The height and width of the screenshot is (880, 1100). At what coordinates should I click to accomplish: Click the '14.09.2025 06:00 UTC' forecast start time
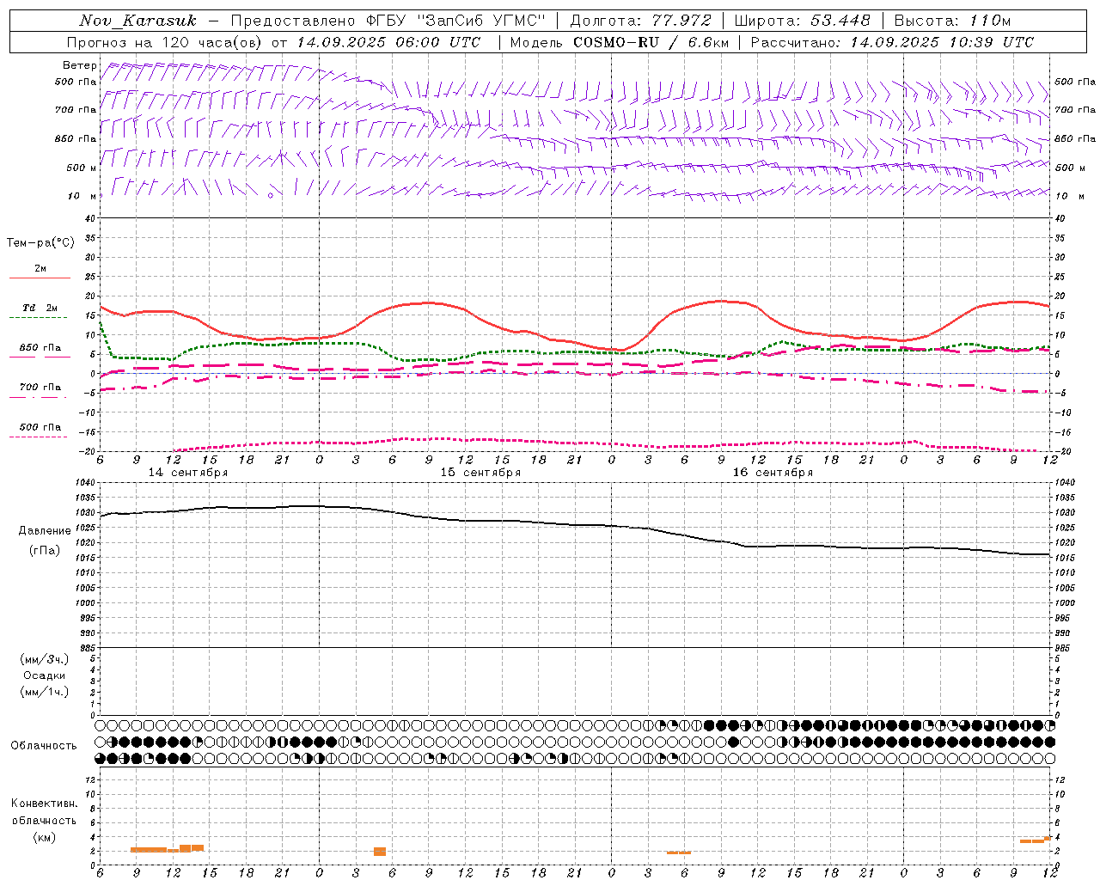(x=388, y=42)
